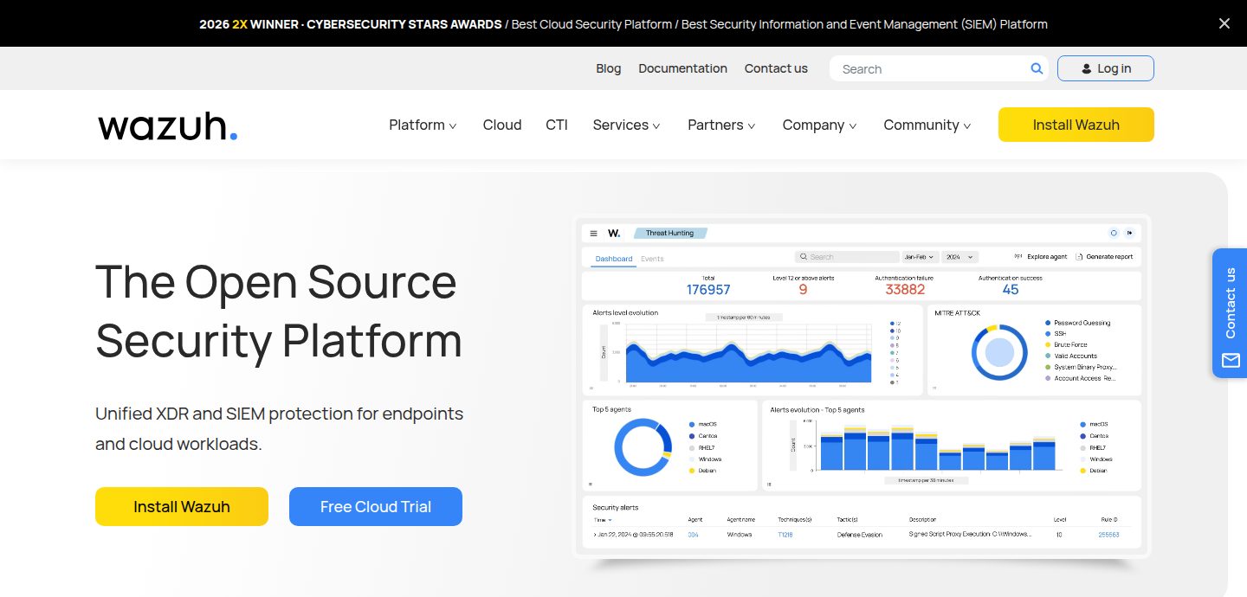Click the heading The Open Source Security Platform
The width and height of the screenshot is (1247, 597).
tap(279, 311)
